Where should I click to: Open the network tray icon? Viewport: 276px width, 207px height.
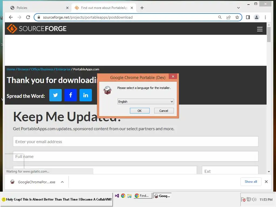(249, 199)
